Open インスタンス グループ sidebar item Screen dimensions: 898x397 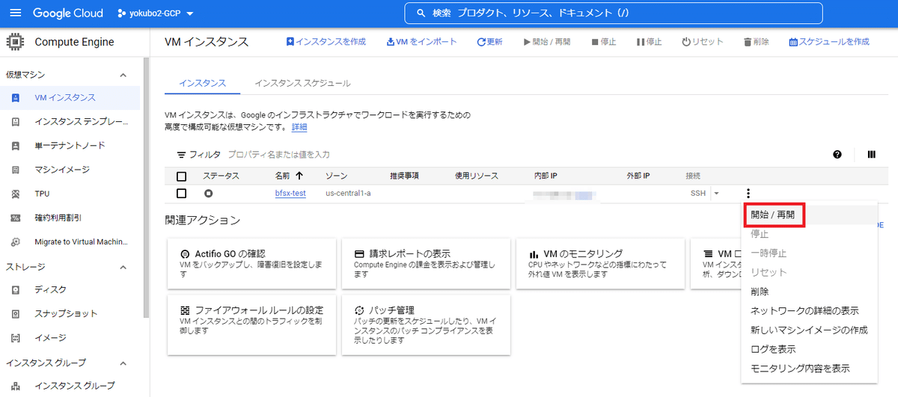[70, 386]
